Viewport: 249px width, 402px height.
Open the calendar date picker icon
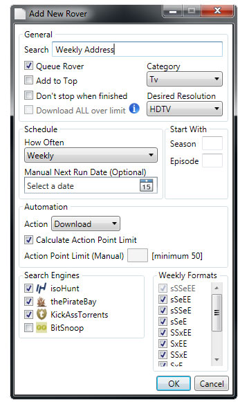click(x=146, y=185)
